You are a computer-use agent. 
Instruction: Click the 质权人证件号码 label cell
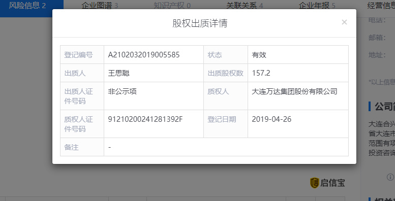click(x=82, y=124)
